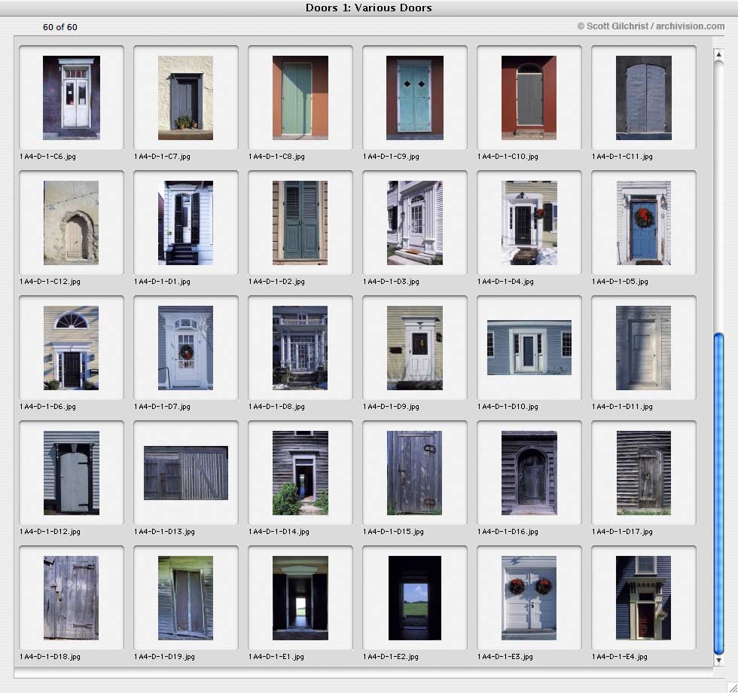Viewport: 738px width, 693px height.
Task: Click the filename label 1A4-D-1-D18.jpg
Action: tap(50, 656)
